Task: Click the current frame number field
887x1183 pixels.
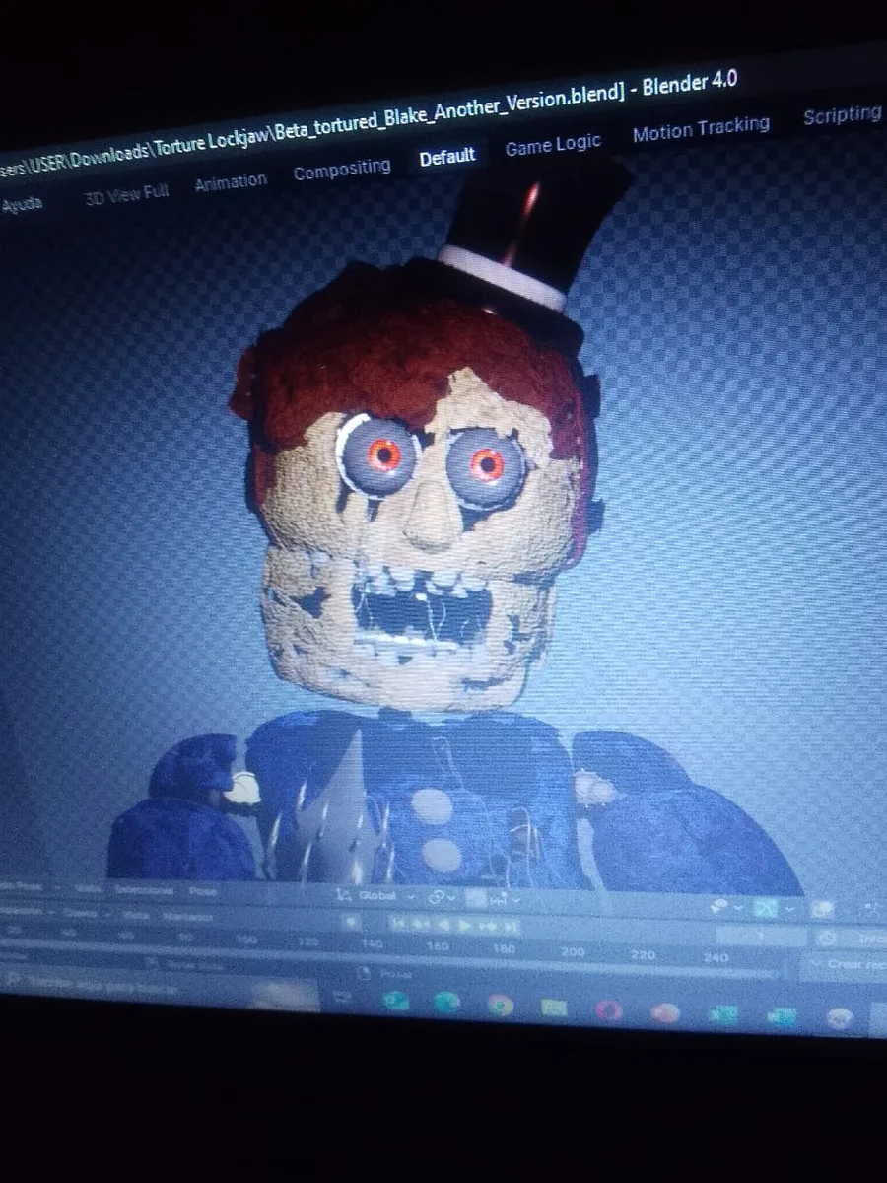Action: point(761,937)
